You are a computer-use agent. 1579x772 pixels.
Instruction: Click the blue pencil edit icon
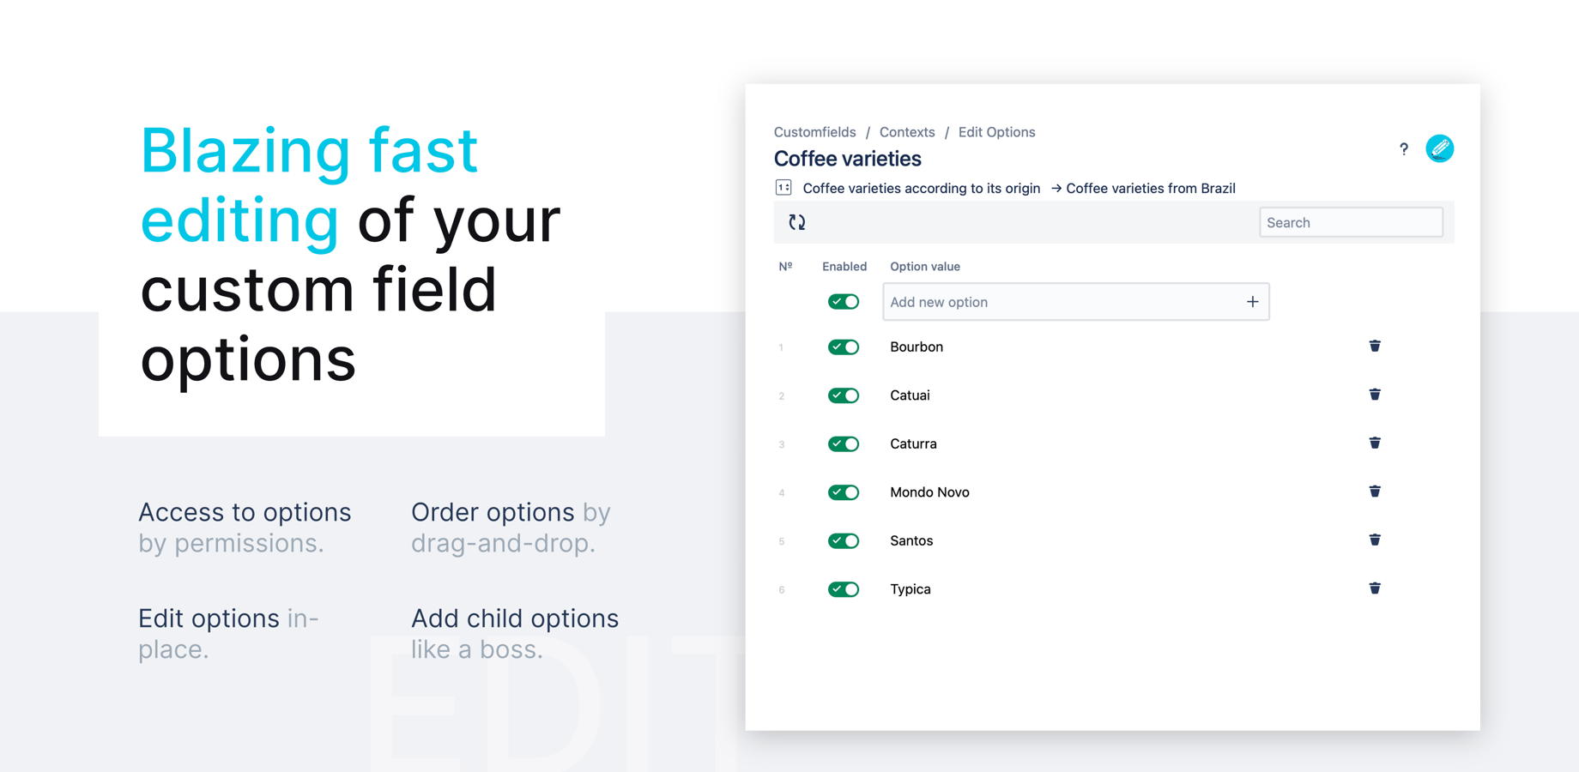1439,148
